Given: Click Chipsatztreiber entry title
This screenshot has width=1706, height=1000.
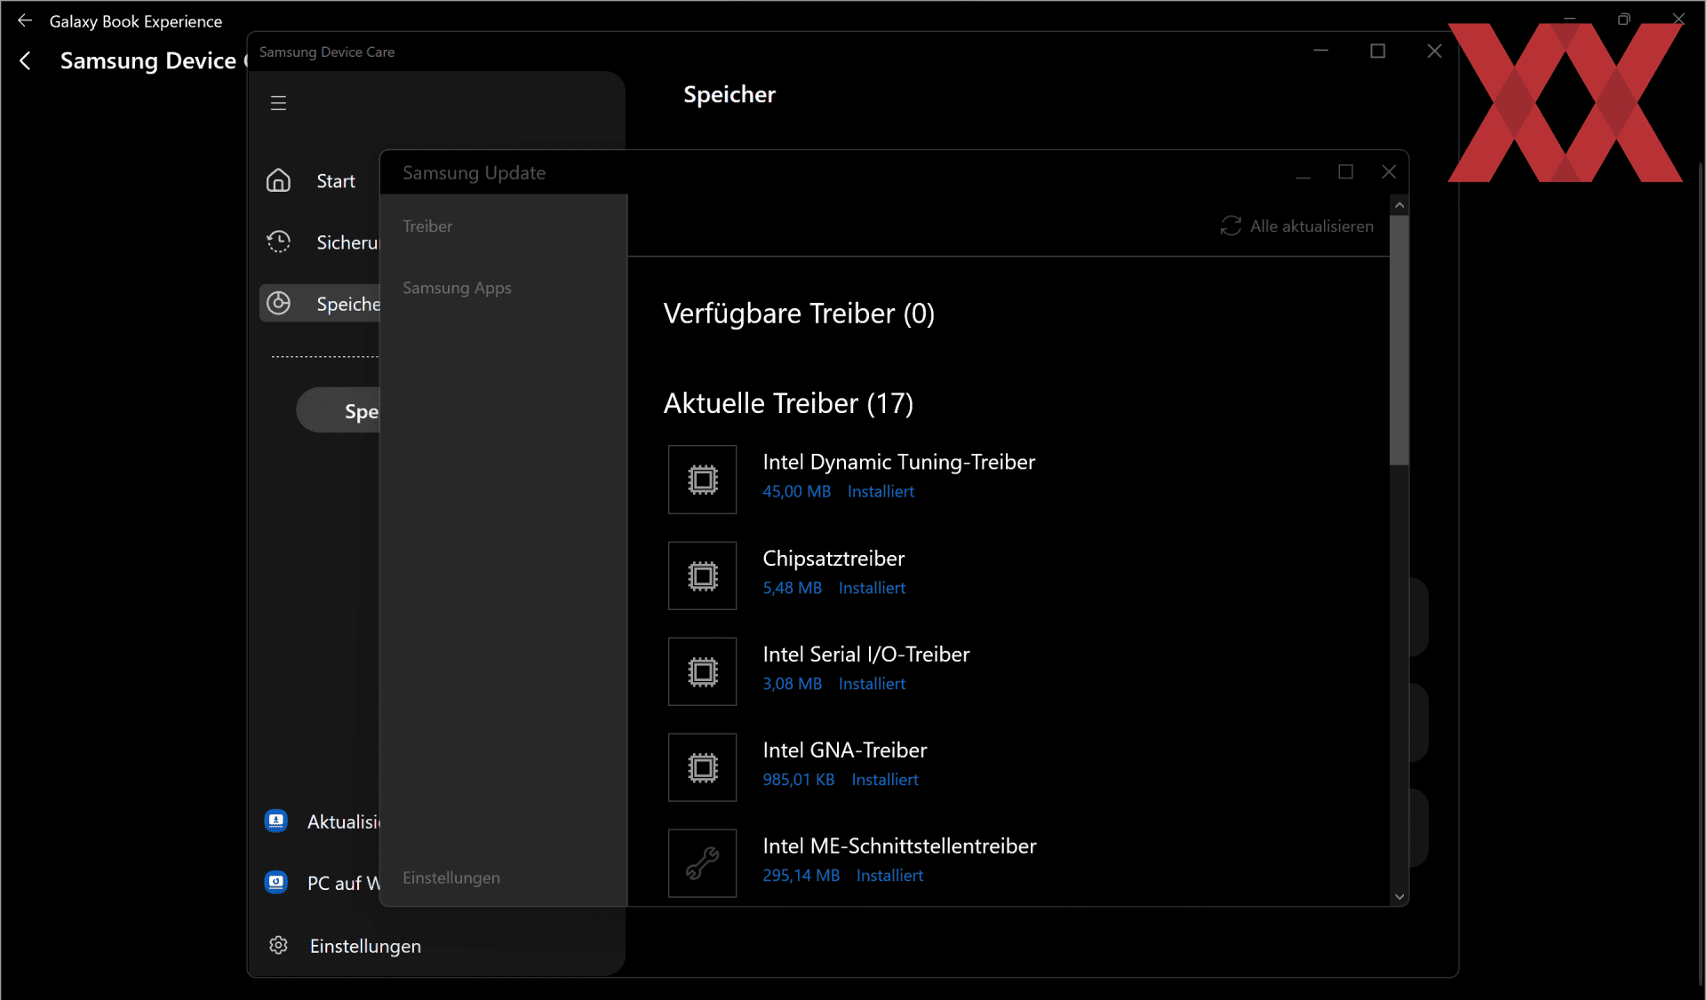Looking at the screenshot, I should [833, 558].
